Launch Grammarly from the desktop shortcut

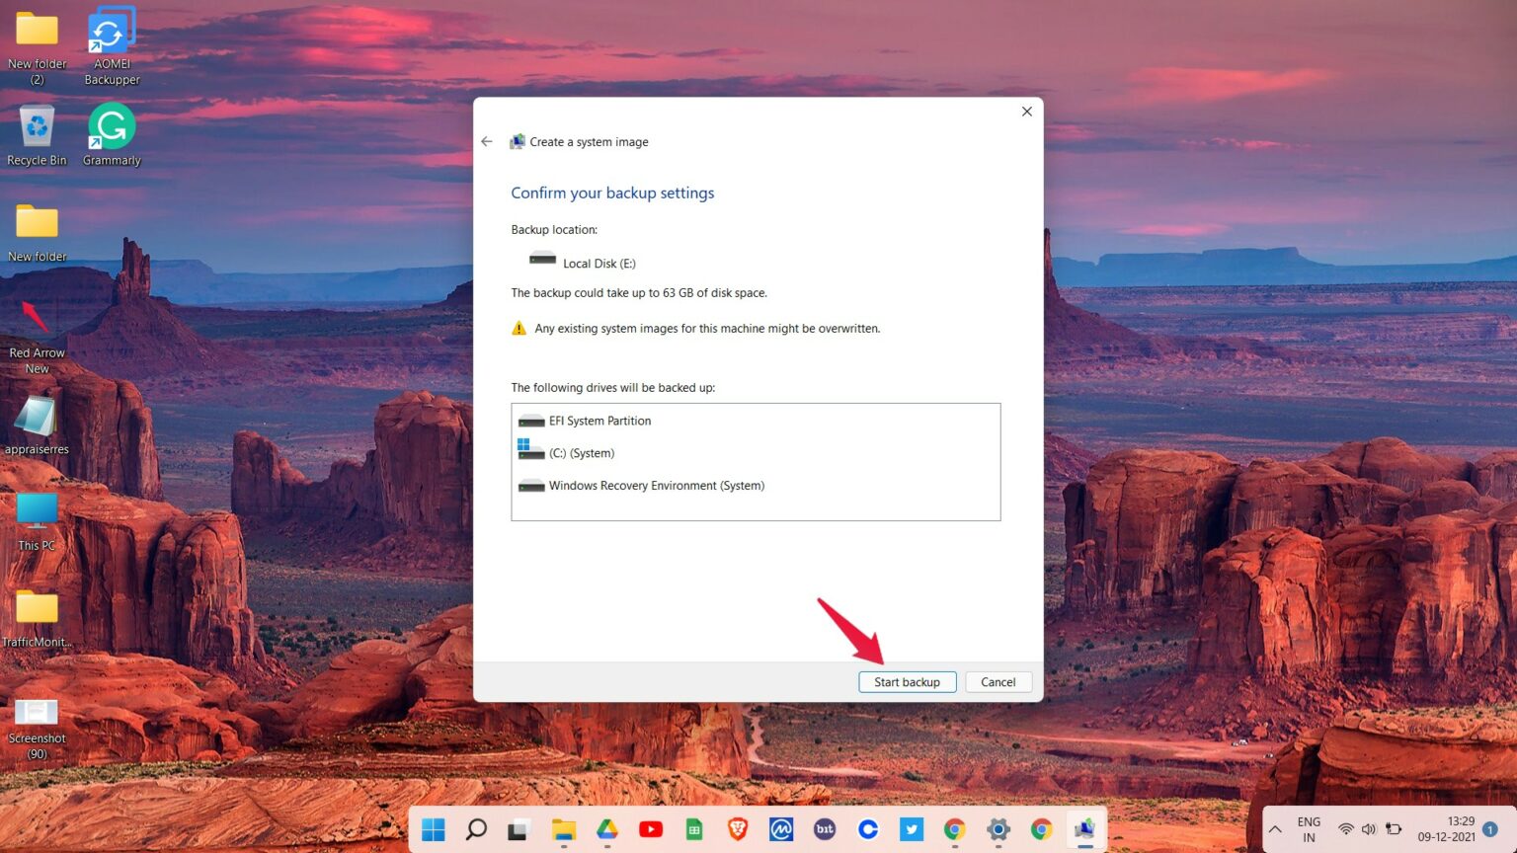coord(110,126)
